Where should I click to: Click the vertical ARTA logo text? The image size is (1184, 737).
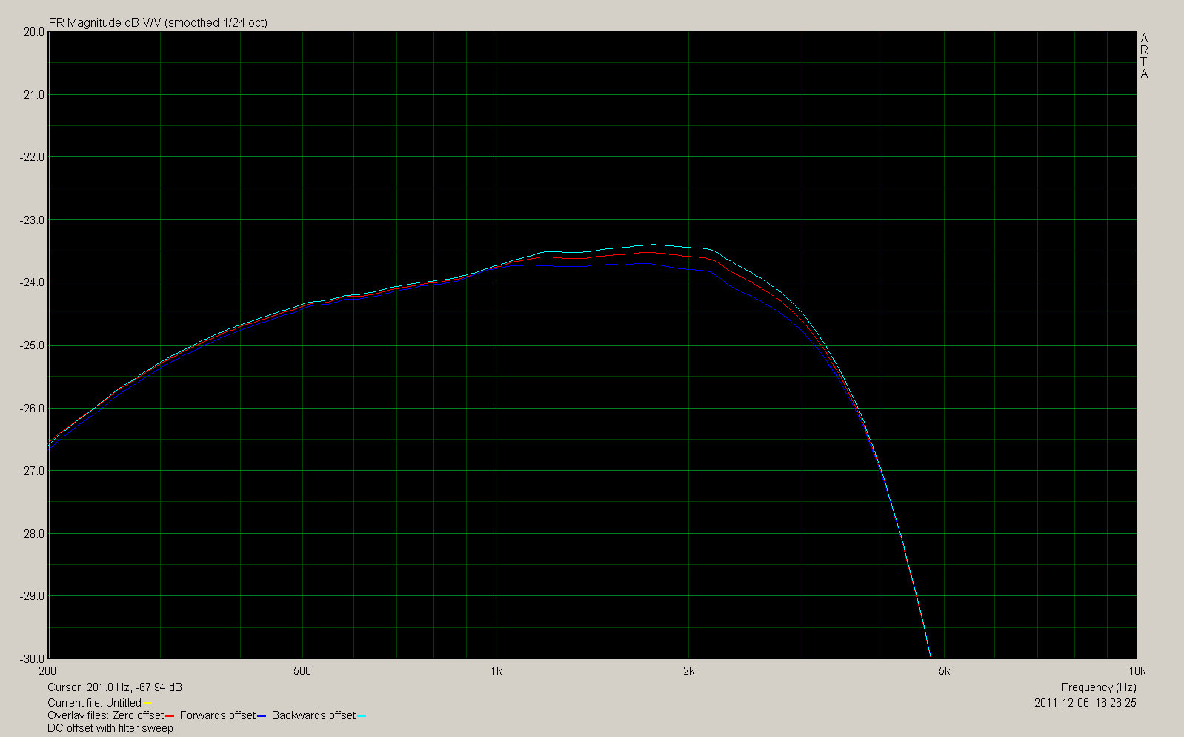pyautogui.click(x=1144, y=56)
